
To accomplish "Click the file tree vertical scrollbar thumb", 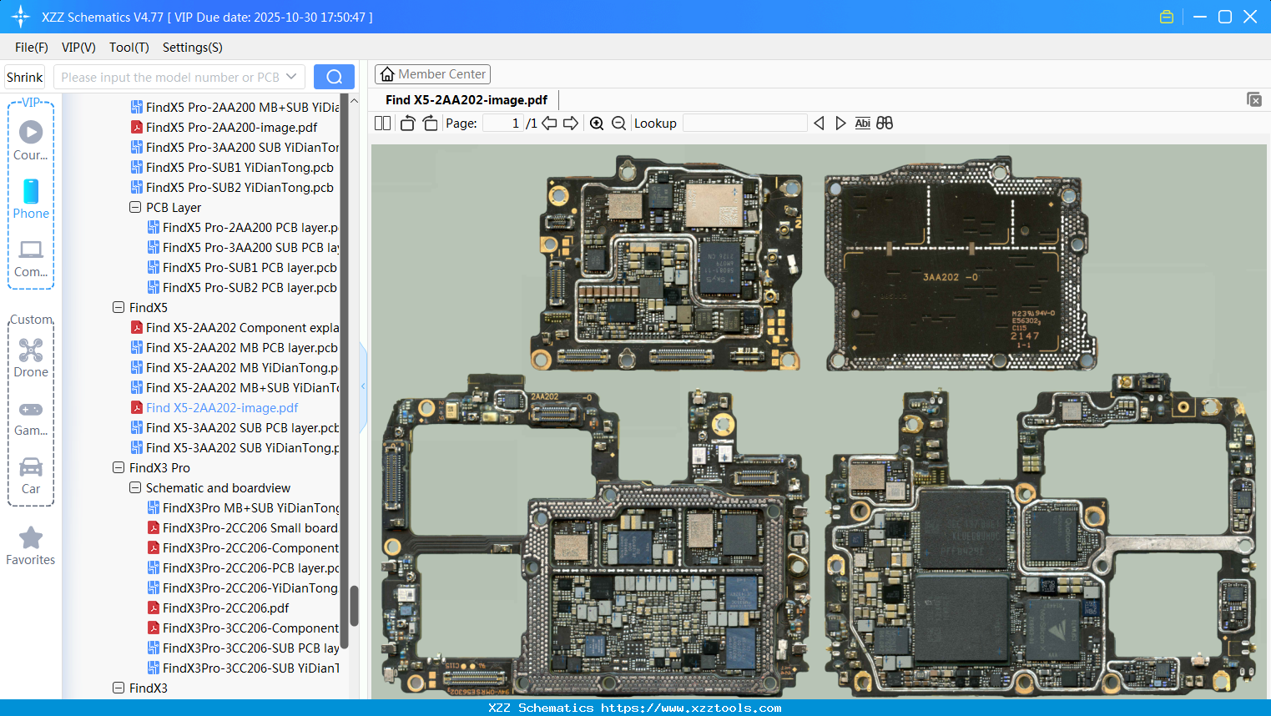I will point(354,606).
